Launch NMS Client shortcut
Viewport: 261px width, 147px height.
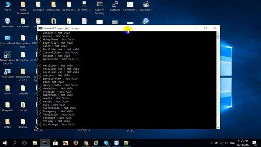coord(7,73)
